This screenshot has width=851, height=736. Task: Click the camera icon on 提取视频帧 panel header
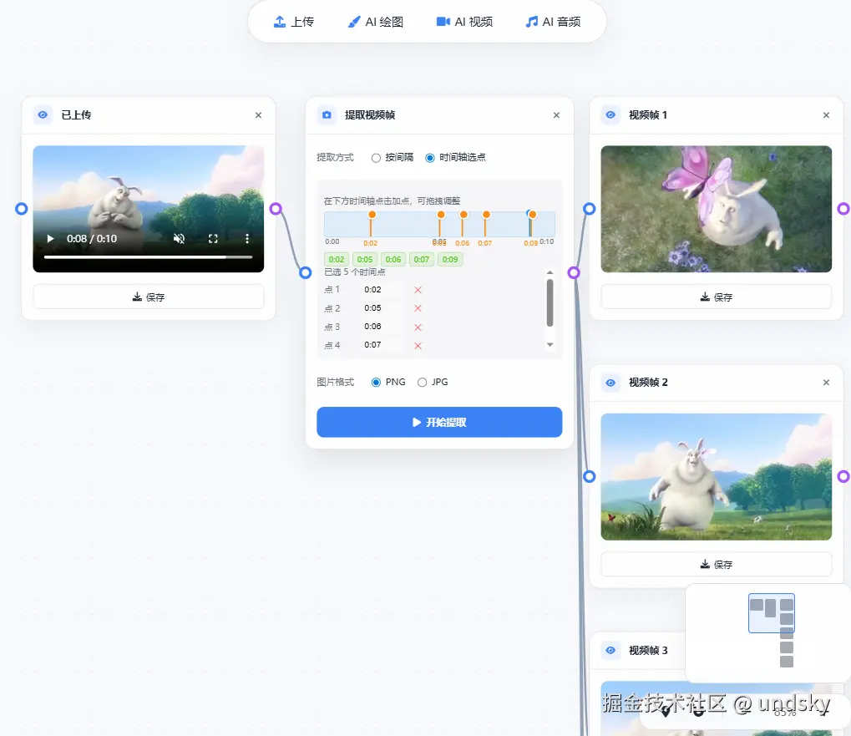[326, 115]
